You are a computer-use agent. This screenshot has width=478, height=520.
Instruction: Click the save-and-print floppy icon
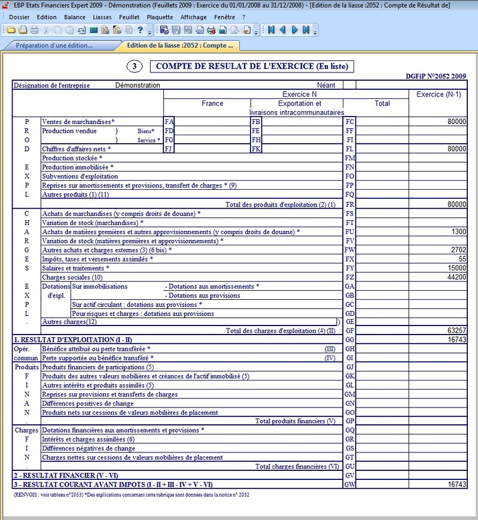pyautogui.click(x=164, y=30)
